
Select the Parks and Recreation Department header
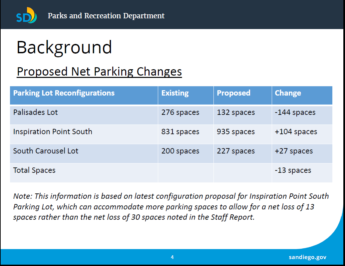(x=106, y=16)
